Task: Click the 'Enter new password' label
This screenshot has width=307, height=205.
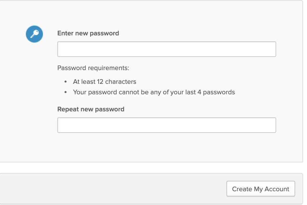Action: [88, 33]
